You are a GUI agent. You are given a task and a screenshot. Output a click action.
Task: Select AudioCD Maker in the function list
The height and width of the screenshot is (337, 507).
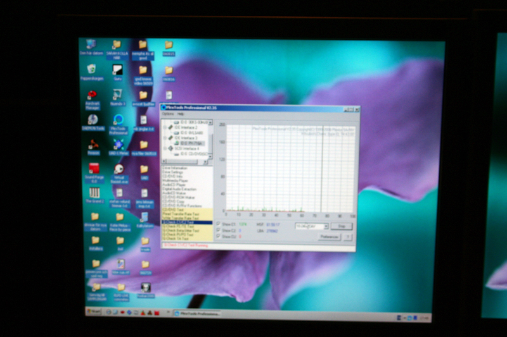click(x=173, y=193)
